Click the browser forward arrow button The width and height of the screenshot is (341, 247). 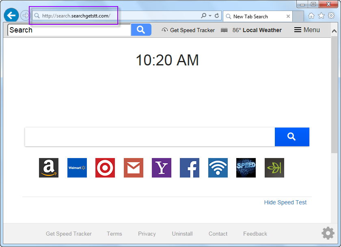click(26, 15)
